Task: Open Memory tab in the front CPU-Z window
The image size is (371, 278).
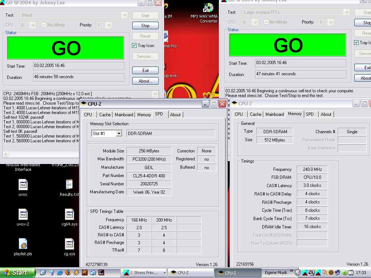Action: point(144,115)
